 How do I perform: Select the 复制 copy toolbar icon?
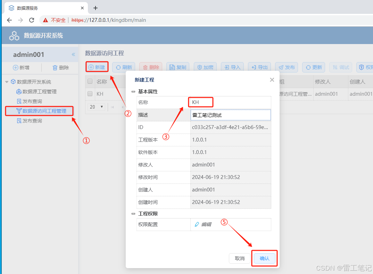(177, 67)
